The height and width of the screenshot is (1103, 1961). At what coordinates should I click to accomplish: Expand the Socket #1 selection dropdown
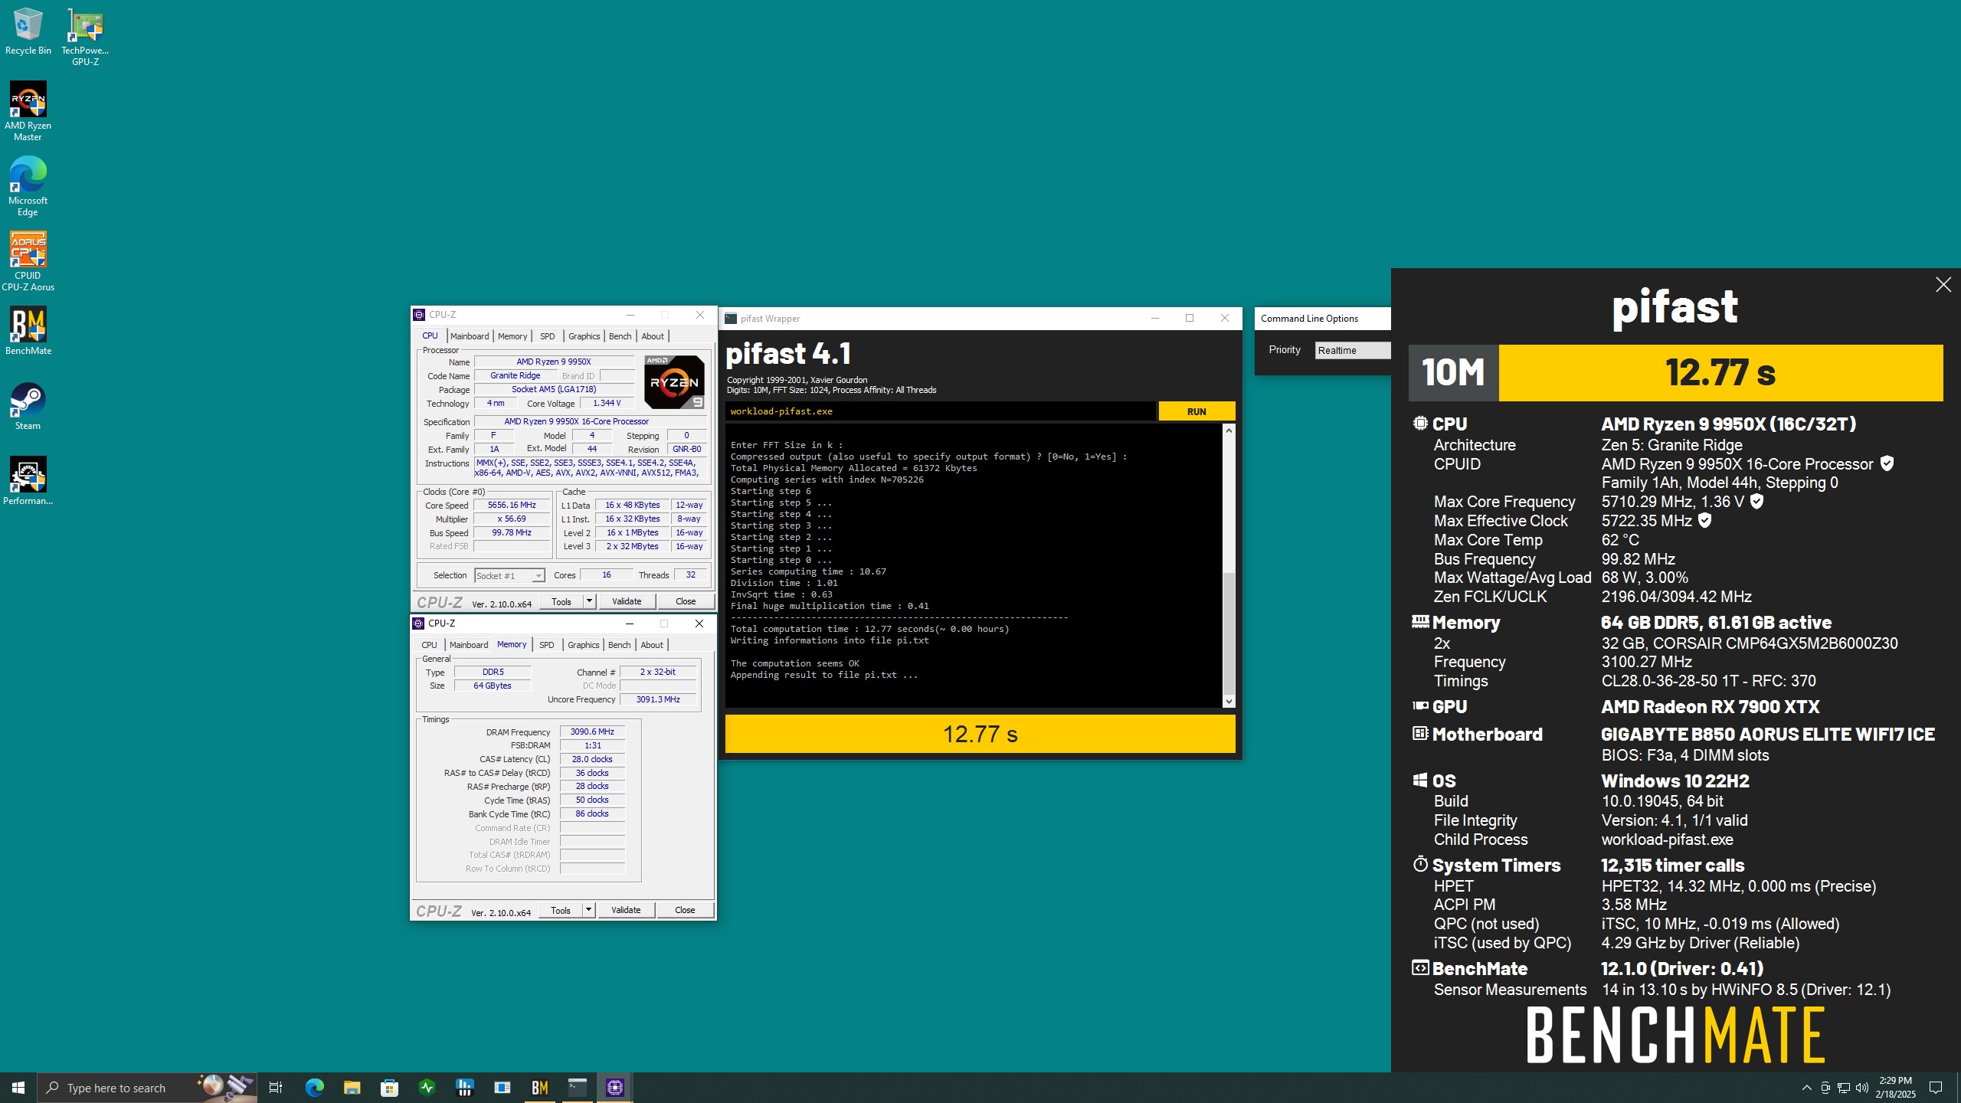pos(509,576)
